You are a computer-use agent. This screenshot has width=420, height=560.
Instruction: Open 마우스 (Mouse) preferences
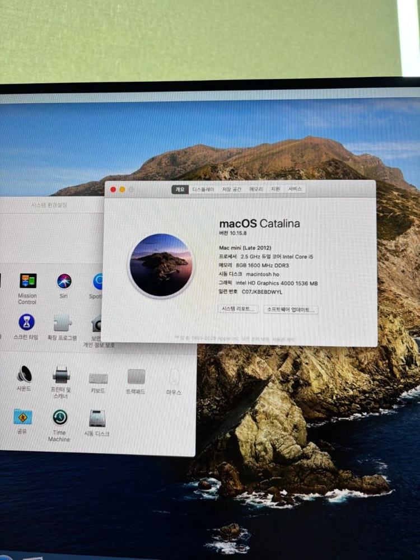tap(174, 377)
